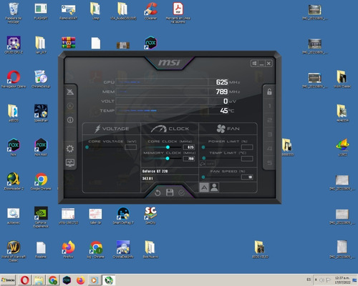Apply settings with checkmark button
This screenshot has height=286, width=358.
click(x=182, y=192)
